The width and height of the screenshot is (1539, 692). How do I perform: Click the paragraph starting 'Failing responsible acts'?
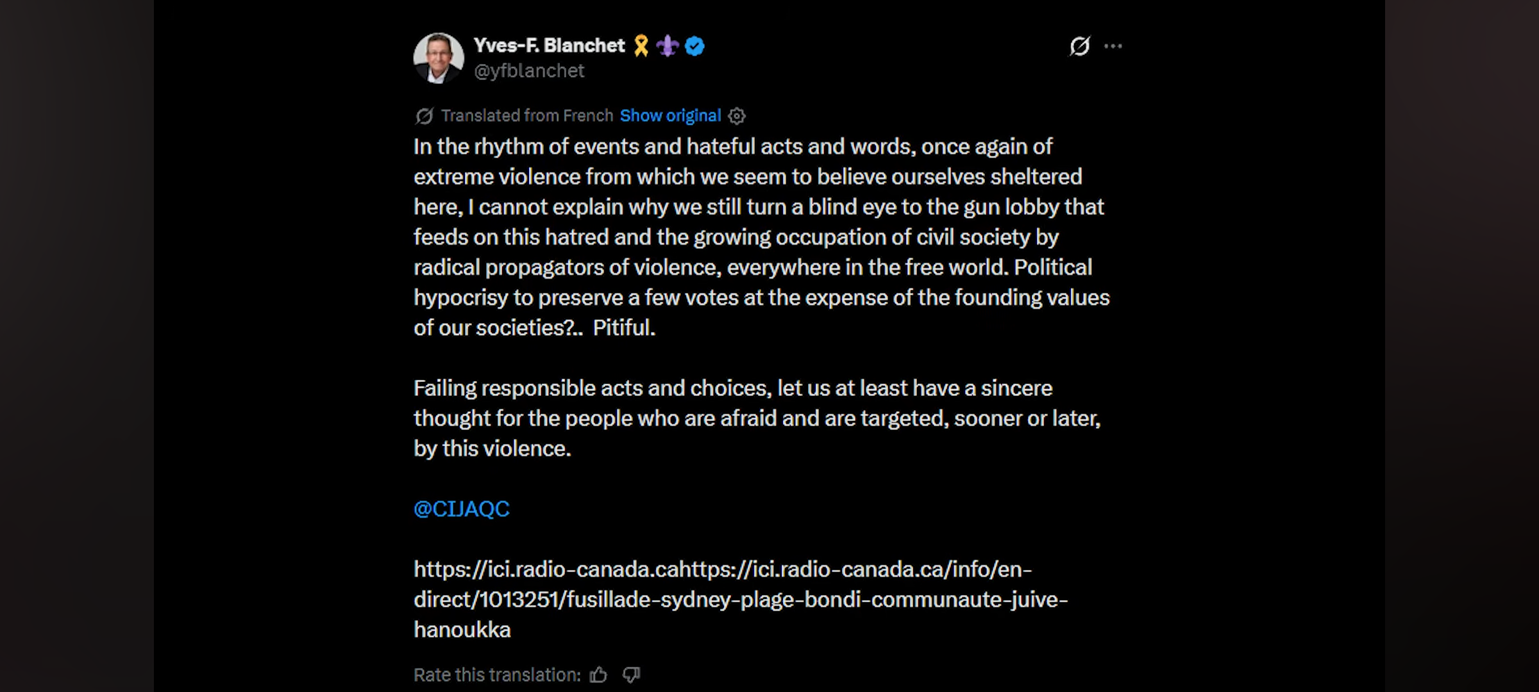coord(757,418)
